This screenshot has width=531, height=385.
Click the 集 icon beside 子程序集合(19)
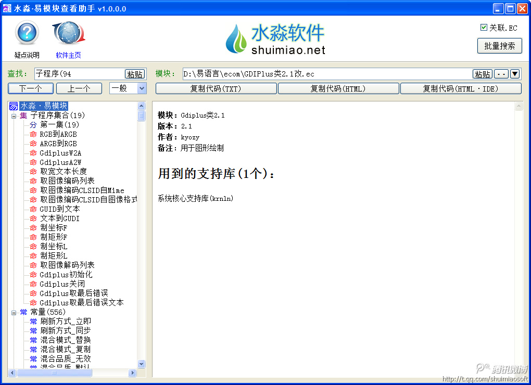coord(23,115)
